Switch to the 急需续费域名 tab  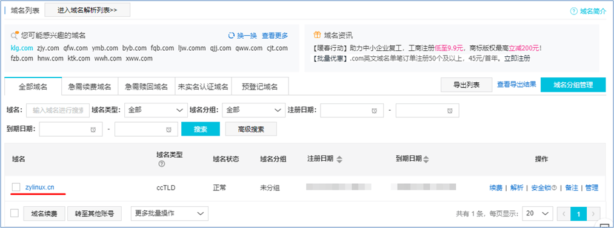pos(90,86)
